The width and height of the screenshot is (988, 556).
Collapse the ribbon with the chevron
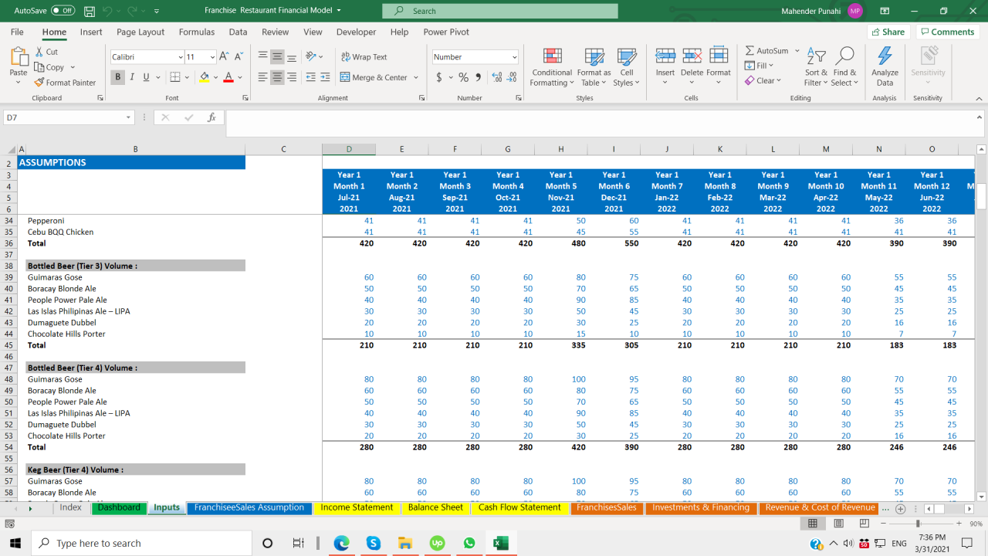point(979,98)
